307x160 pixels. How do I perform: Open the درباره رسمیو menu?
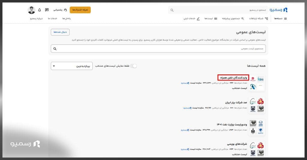pos(36,18)
